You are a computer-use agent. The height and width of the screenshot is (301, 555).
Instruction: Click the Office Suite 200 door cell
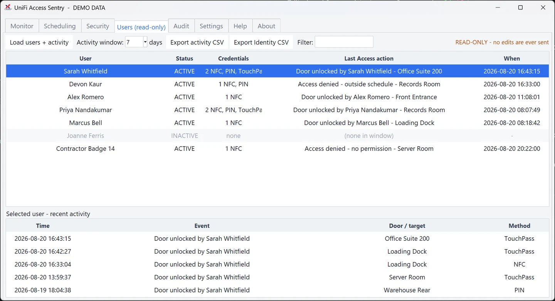coord(407,238)
